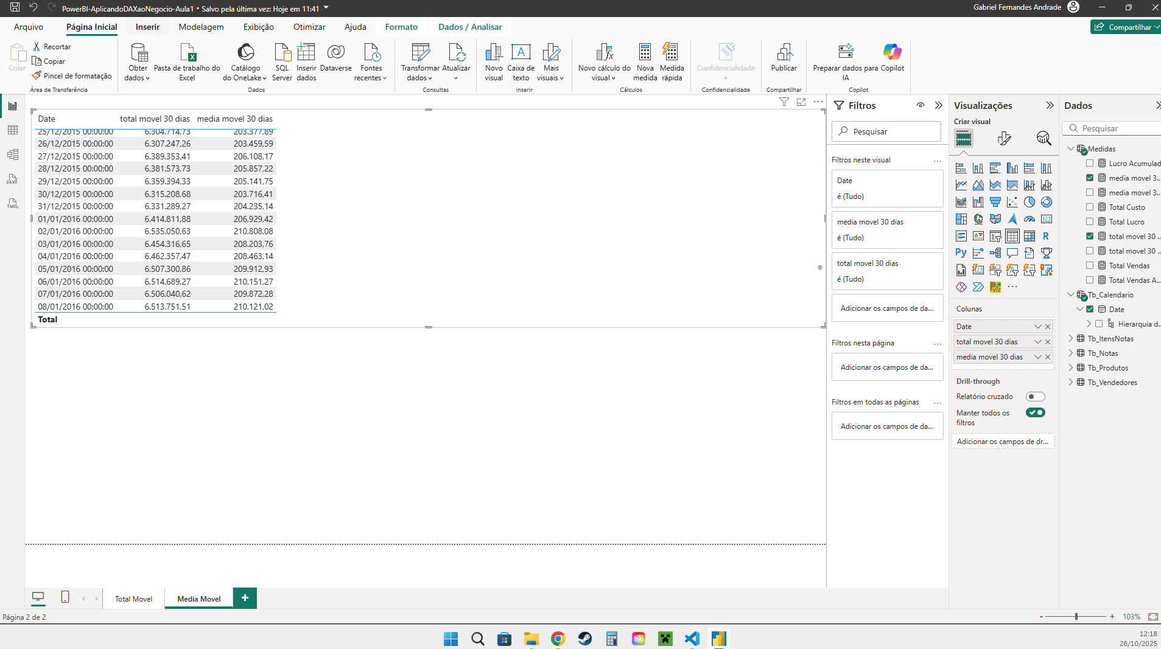The image size is (1161, 649).
Task: Select the Python visual icon
Action: tap(961, 253)
